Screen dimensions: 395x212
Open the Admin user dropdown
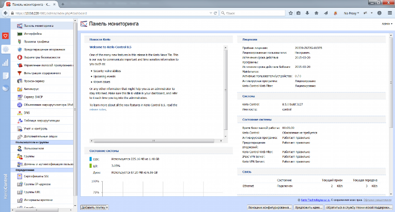coord(387,24)
